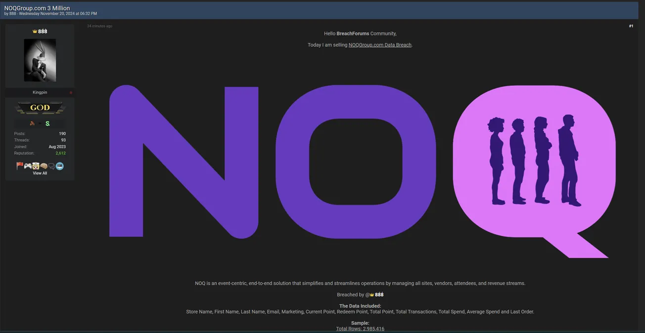The height and width of the screenshot is (333, 645).
Task: Open the NOQGroup.com Data Breach link
Action: pos(379,45)
